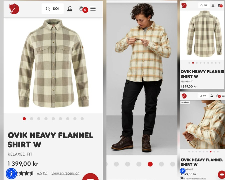The height and width of the screenshot is (180, 225).
Task: Click the search field in left panel header
Action: (52, 8)
